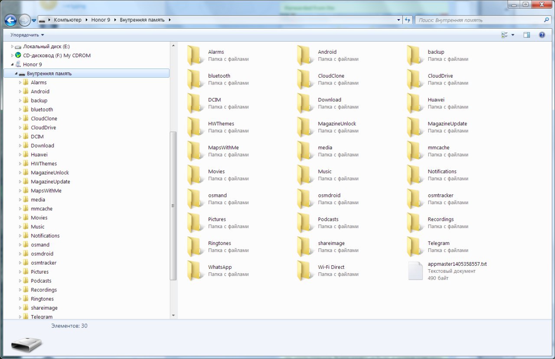Select the CloudDrive folder in file pane

[x=439, y=79]
